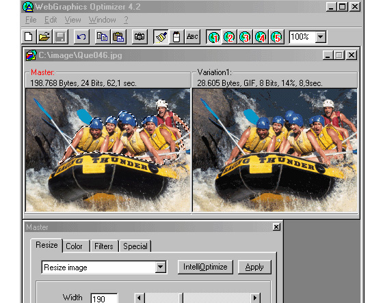383x303 pixels.
Task: Expand the Resize image dropdown
Action: point(161,267)
